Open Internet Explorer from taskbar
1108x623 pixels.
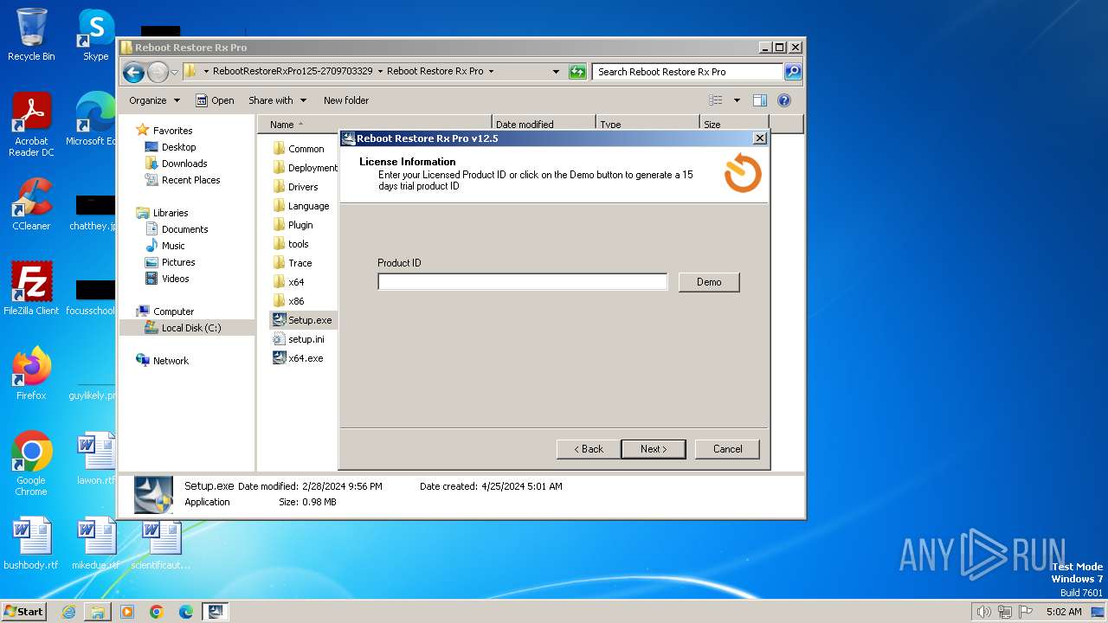(68, 612)
